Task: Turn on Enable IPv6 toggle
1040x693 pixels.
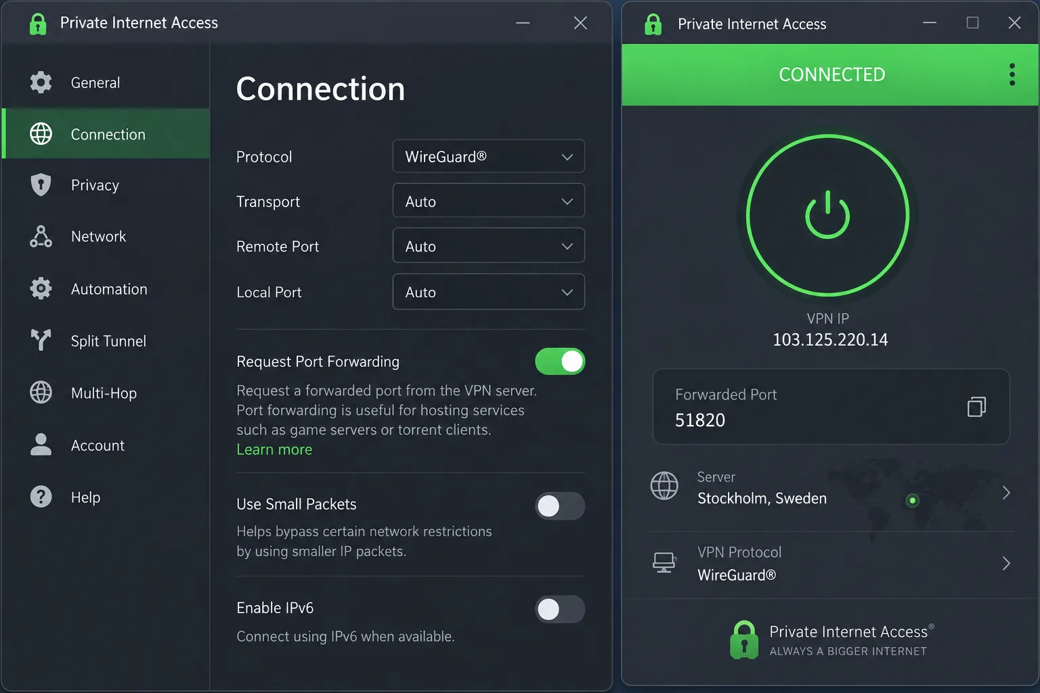Action: pos(560,609)
